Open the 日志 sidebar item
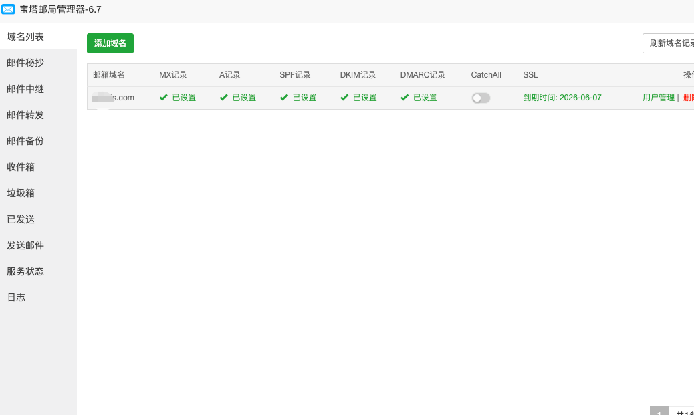Image resolution: width=694 pixels, height=415 pixels. point(16,297)
